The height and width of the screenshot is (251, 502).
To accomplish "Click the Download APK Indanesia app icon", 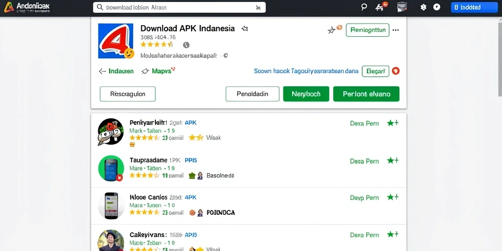I will tap(116, 41).
